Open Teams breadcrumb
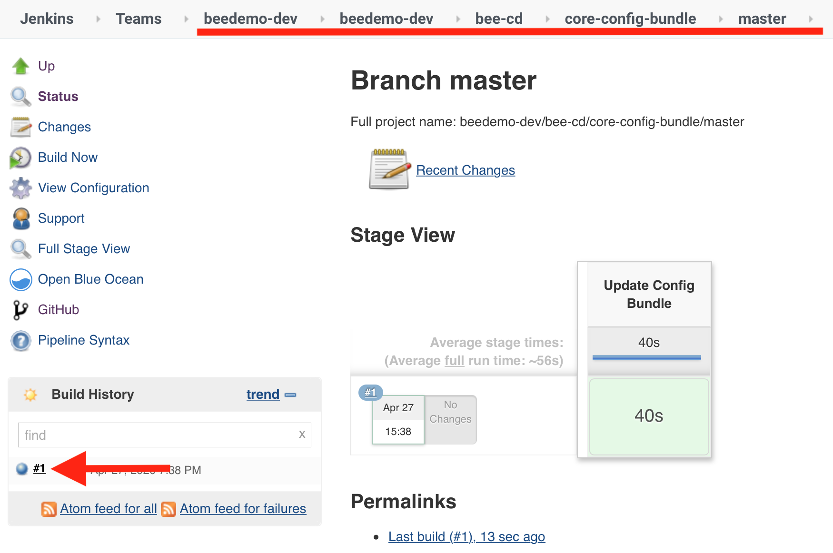Viewport: 833px width, 553px height. 139,19
